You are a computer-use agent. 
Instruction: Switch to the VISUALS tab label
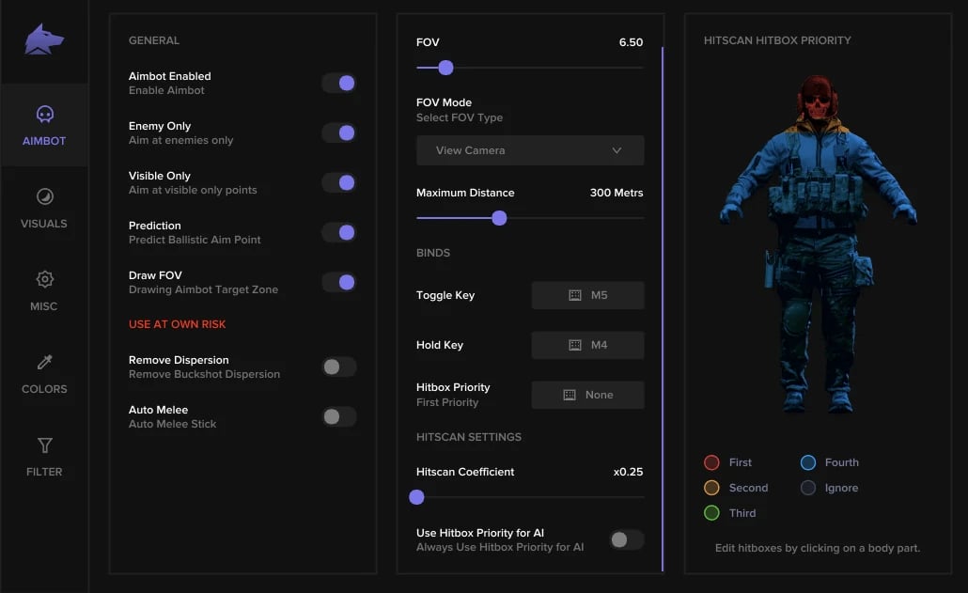point(44,224)
